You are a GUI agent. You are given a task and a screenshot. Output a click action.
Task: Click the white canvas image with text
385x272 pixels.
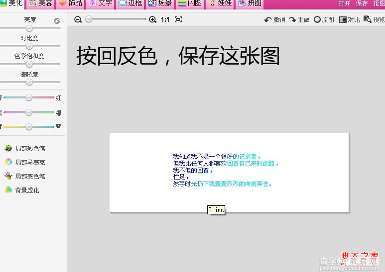click(x=229, y=173)
